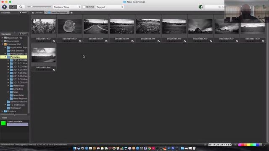Expand the blackmagic tree node
Screen dimensions: 269x151
click(2, 41)
